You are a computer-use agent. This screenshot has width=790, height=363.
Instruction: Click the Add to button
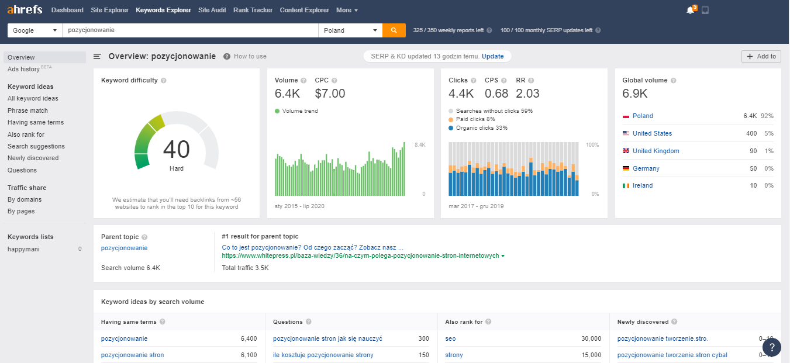click(761, 56)
